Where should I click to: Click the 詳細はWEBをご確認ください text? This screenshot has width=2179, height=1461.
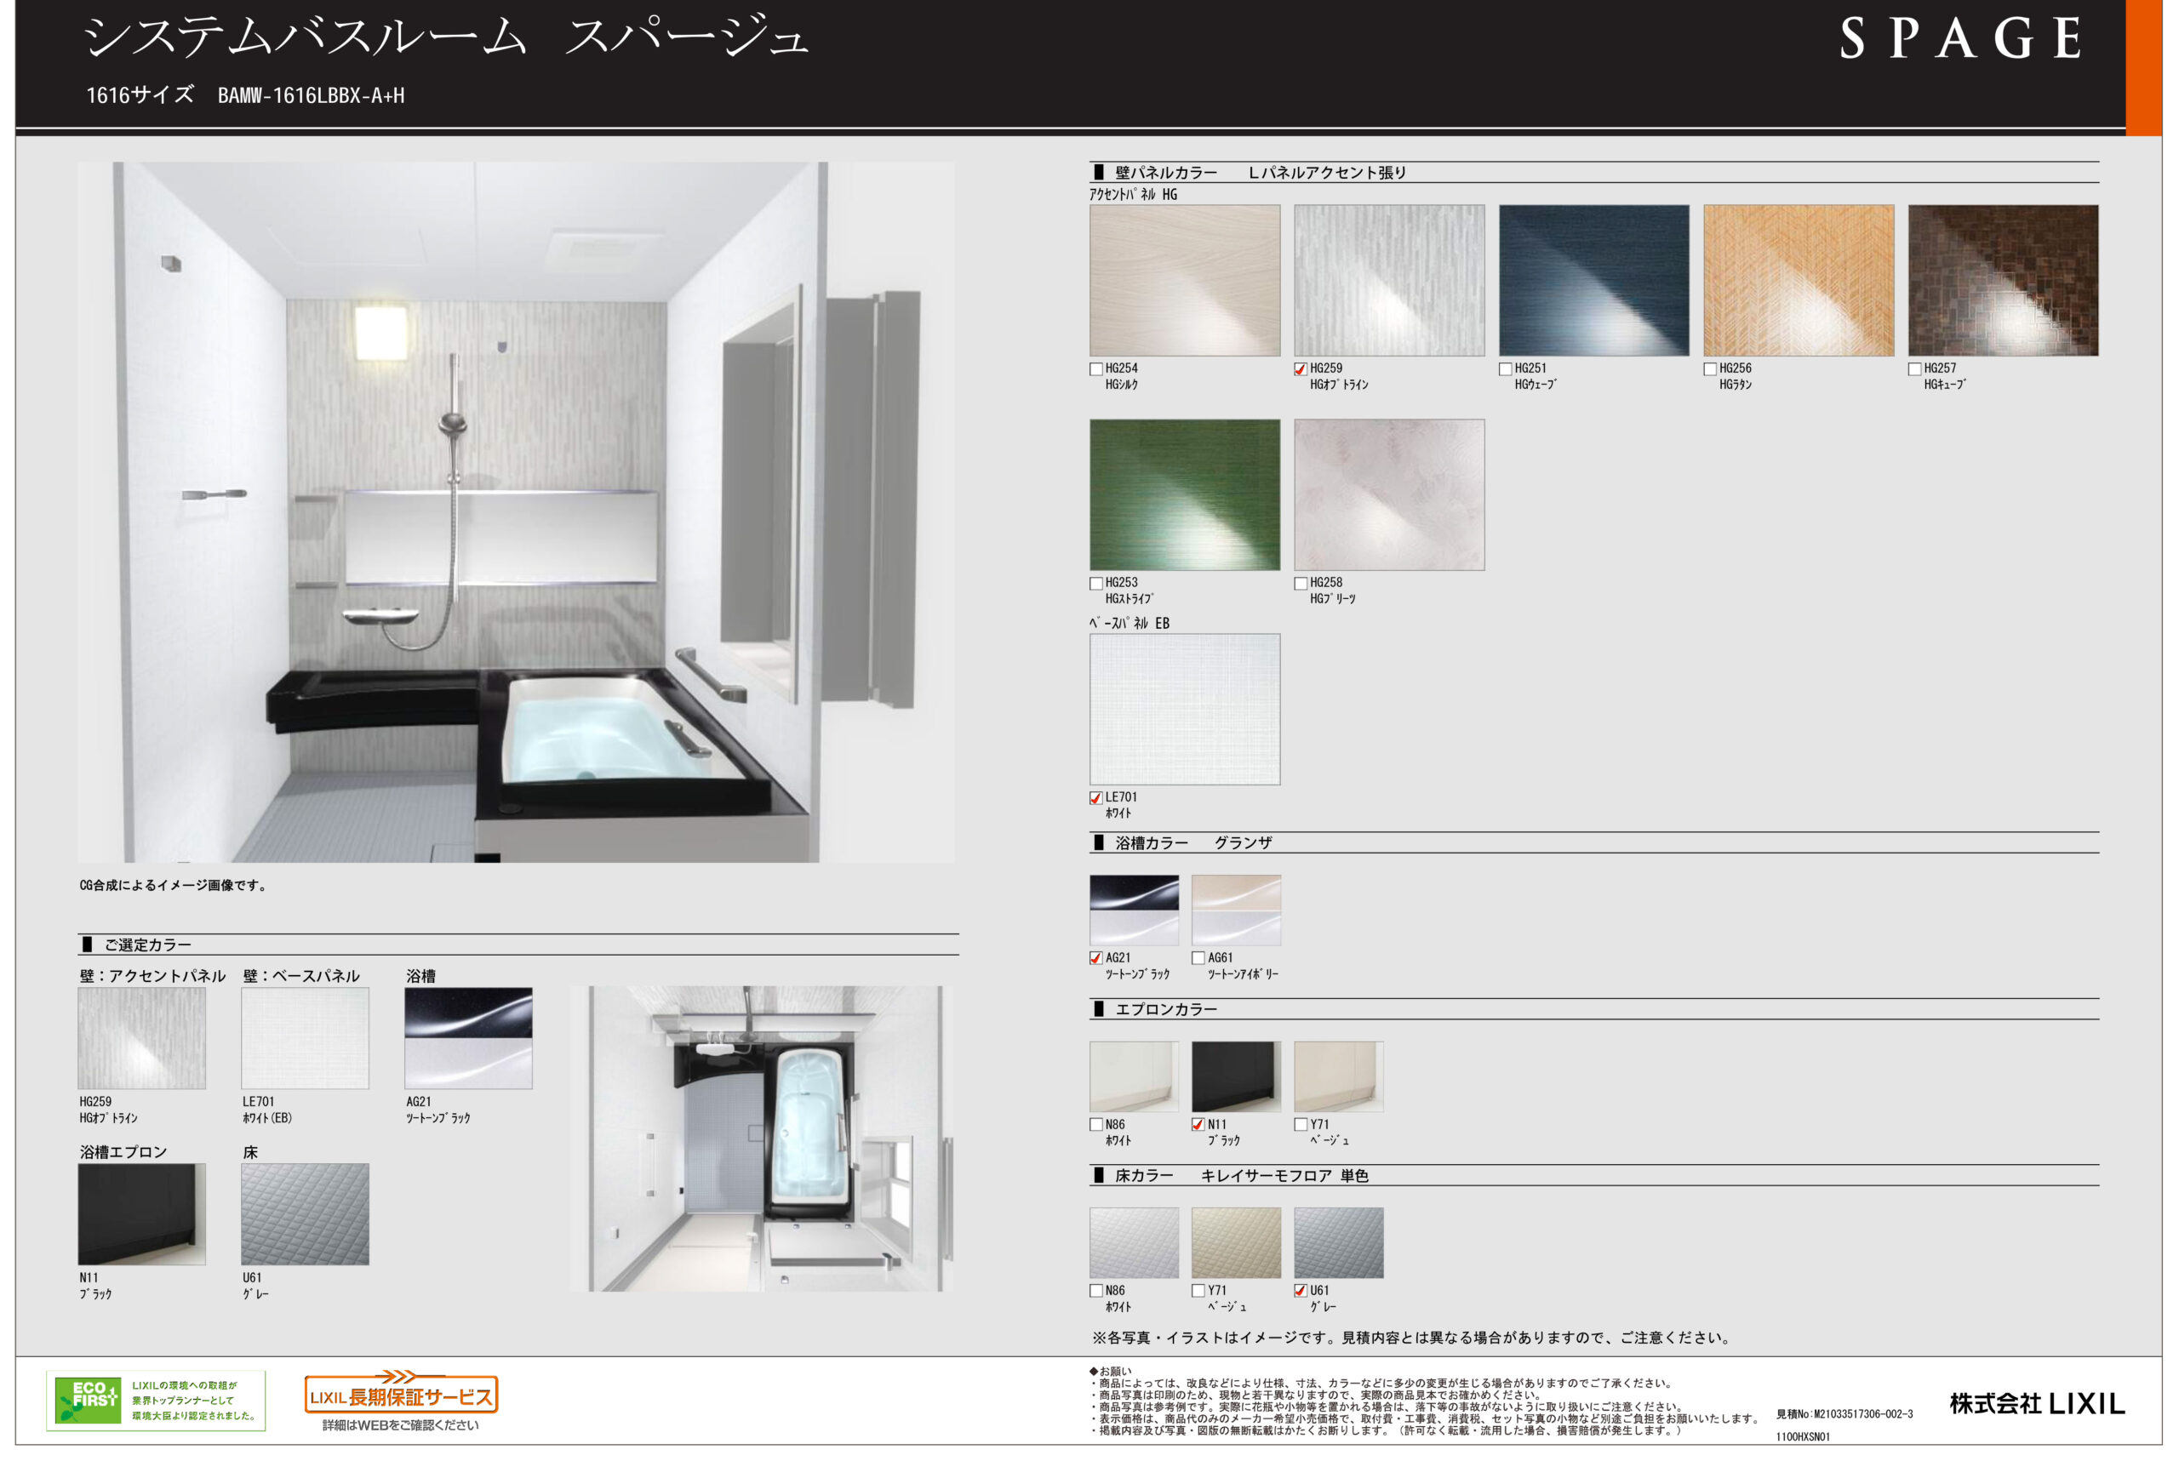click(x=401, y=1425)
